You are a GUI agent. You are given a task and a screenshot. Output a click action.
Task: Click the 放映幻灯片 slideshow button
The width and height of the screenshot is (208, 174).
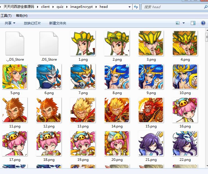point(32,23)
